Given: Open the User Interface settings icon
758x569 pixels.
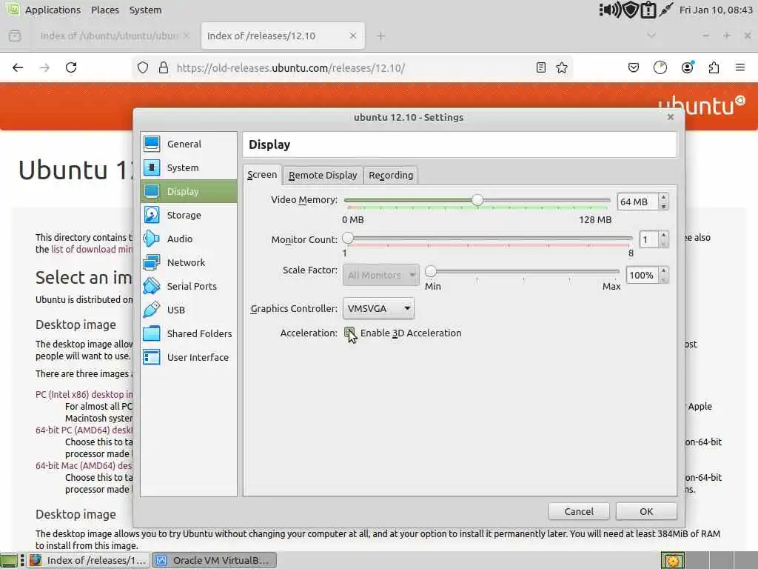Looking at the screenshot, I should [x=152, y=357].
